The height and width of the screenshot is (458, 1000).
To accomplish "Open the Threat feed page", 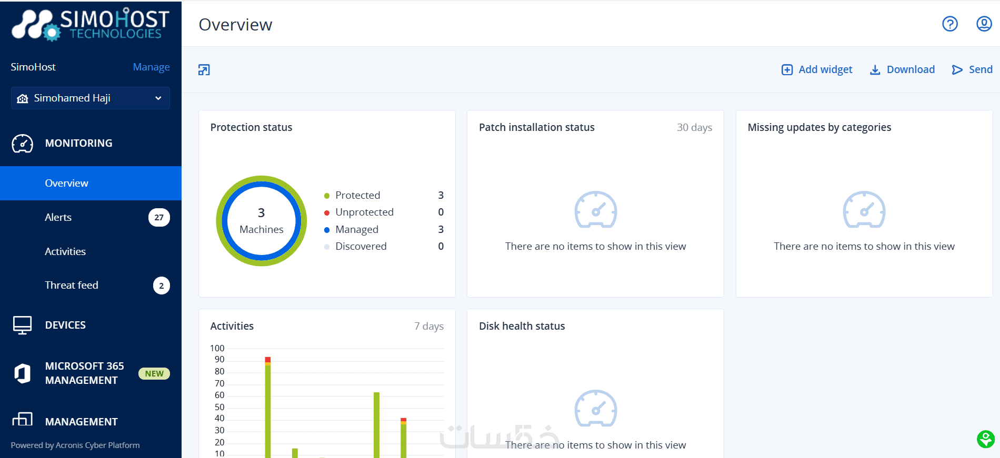I will [x=72, y=286].
